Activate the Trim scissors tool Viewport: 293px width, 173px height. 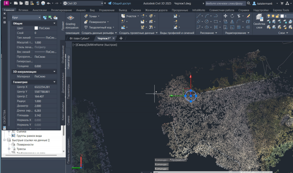coord(239,16)
